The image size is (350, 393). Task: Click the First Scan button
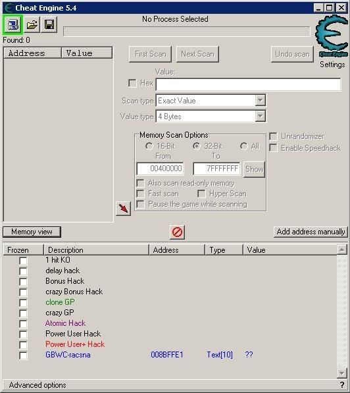150,54
